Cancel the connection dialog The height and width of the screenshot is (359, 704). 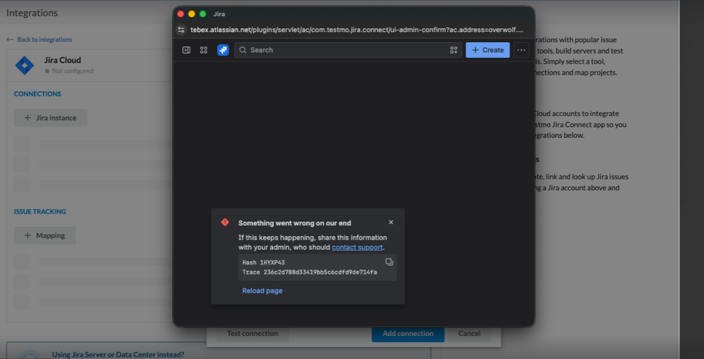click(469, 334)
